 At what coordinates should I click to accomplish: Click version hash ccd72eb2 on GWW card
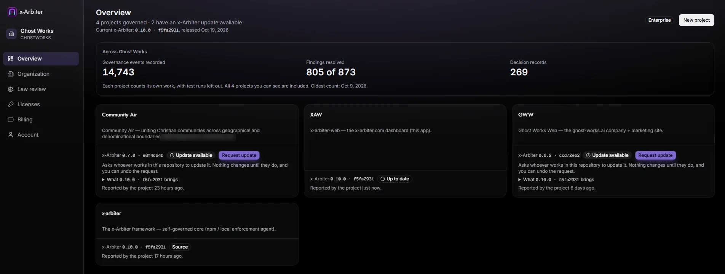click(x=569, y=155)
